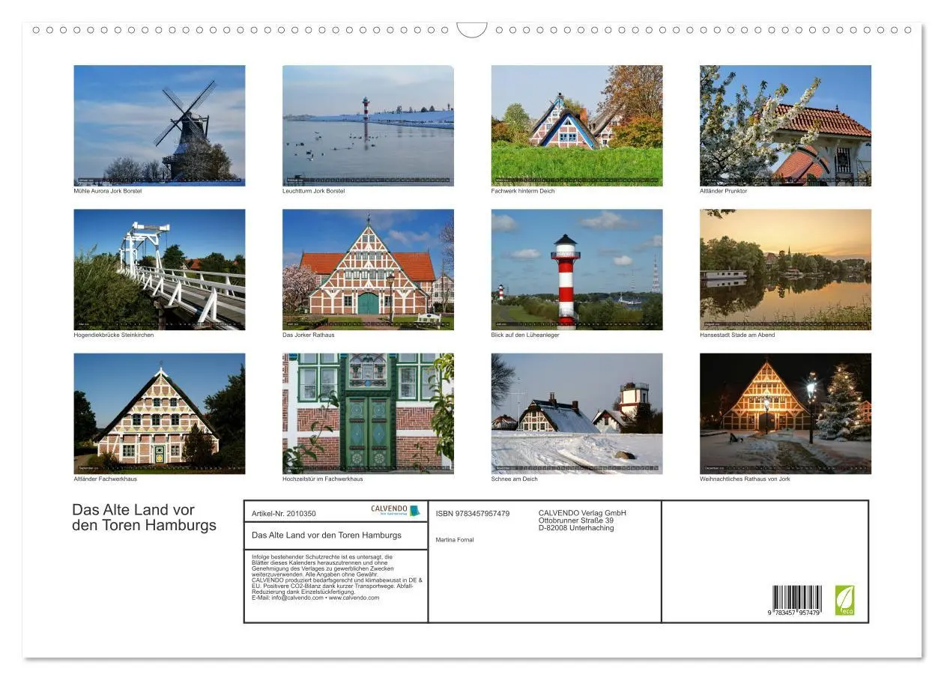Click caption 'Mühle Aurora Jork Borstel'
This screenshot has height=680, width=944.
point(108,191)
